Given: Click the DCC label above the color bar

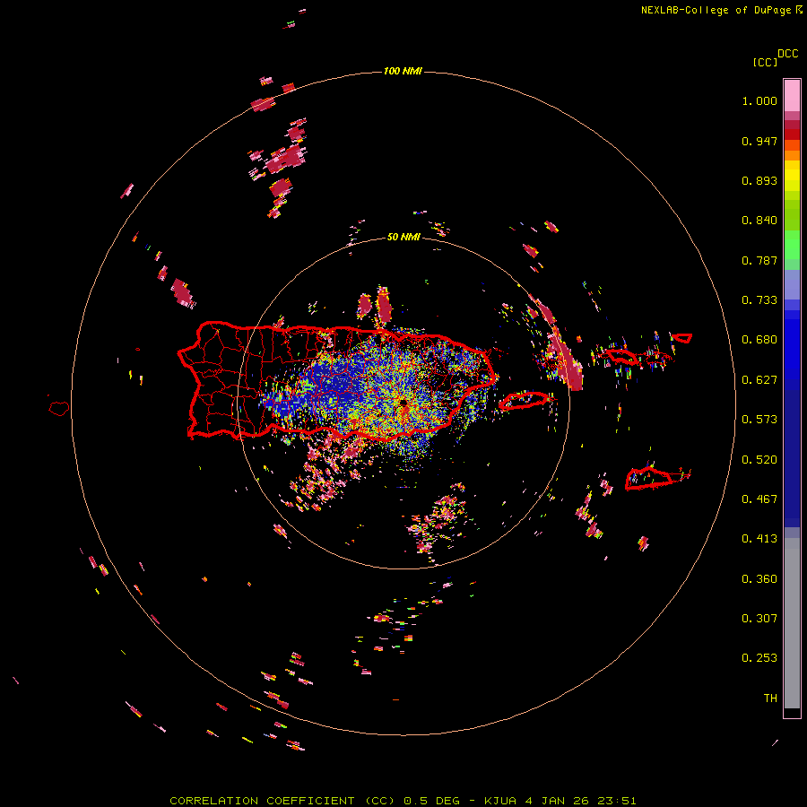Looking at the screenshot, I should point(787,54).
